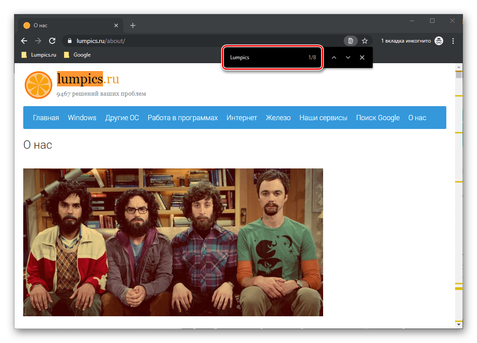
Task: Click the forward navigation arrow
Action: (x=38, y=41)
